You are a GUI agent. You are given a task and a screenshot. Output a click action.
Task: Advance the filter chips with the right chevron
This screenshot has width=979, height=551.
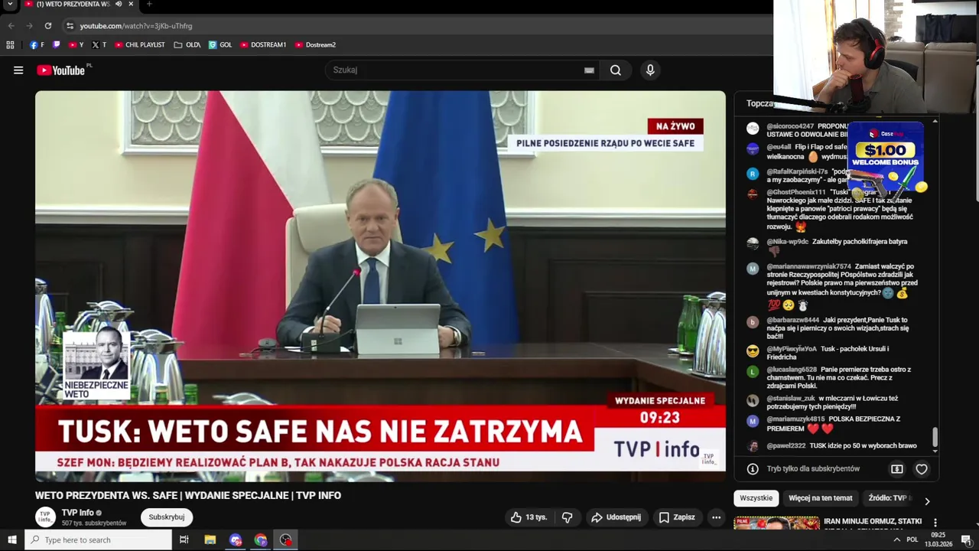[927, 501]
